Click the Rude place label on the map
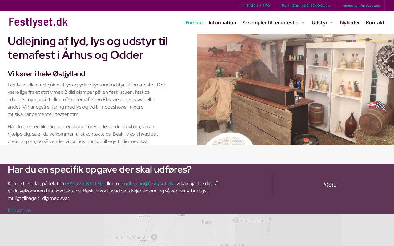This screenshot has width=394, height=246. (207, 222)
